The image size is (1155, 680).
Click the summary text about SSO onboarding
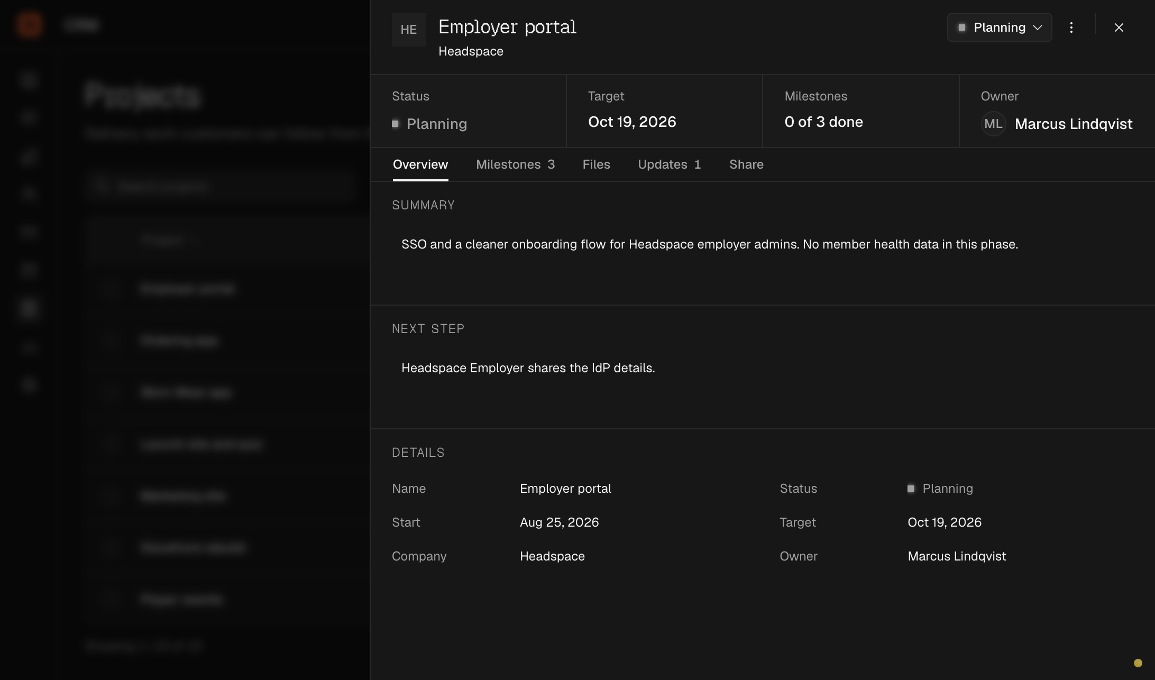point(710,244)
